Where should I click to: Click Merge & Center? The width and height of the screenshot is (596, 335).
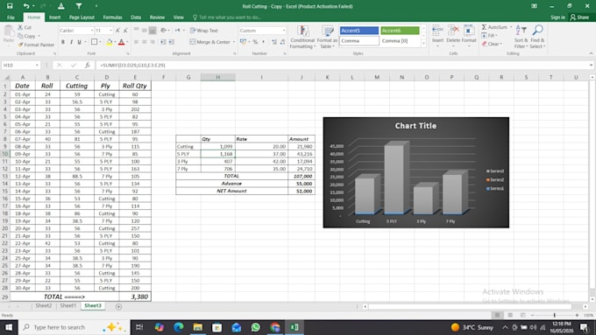click(209, 42)
